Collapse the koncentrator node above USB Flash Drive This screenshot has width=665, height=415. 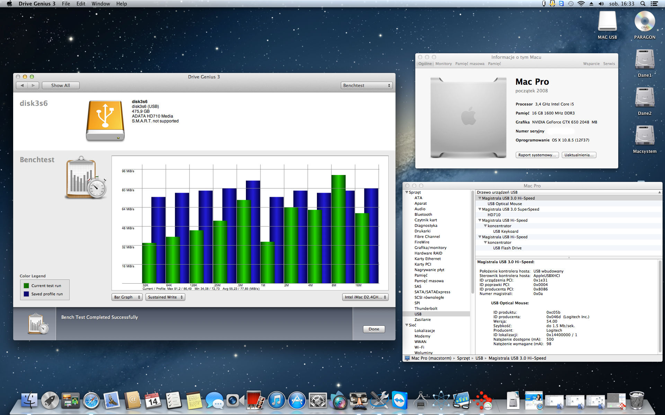tap(485, 242)
